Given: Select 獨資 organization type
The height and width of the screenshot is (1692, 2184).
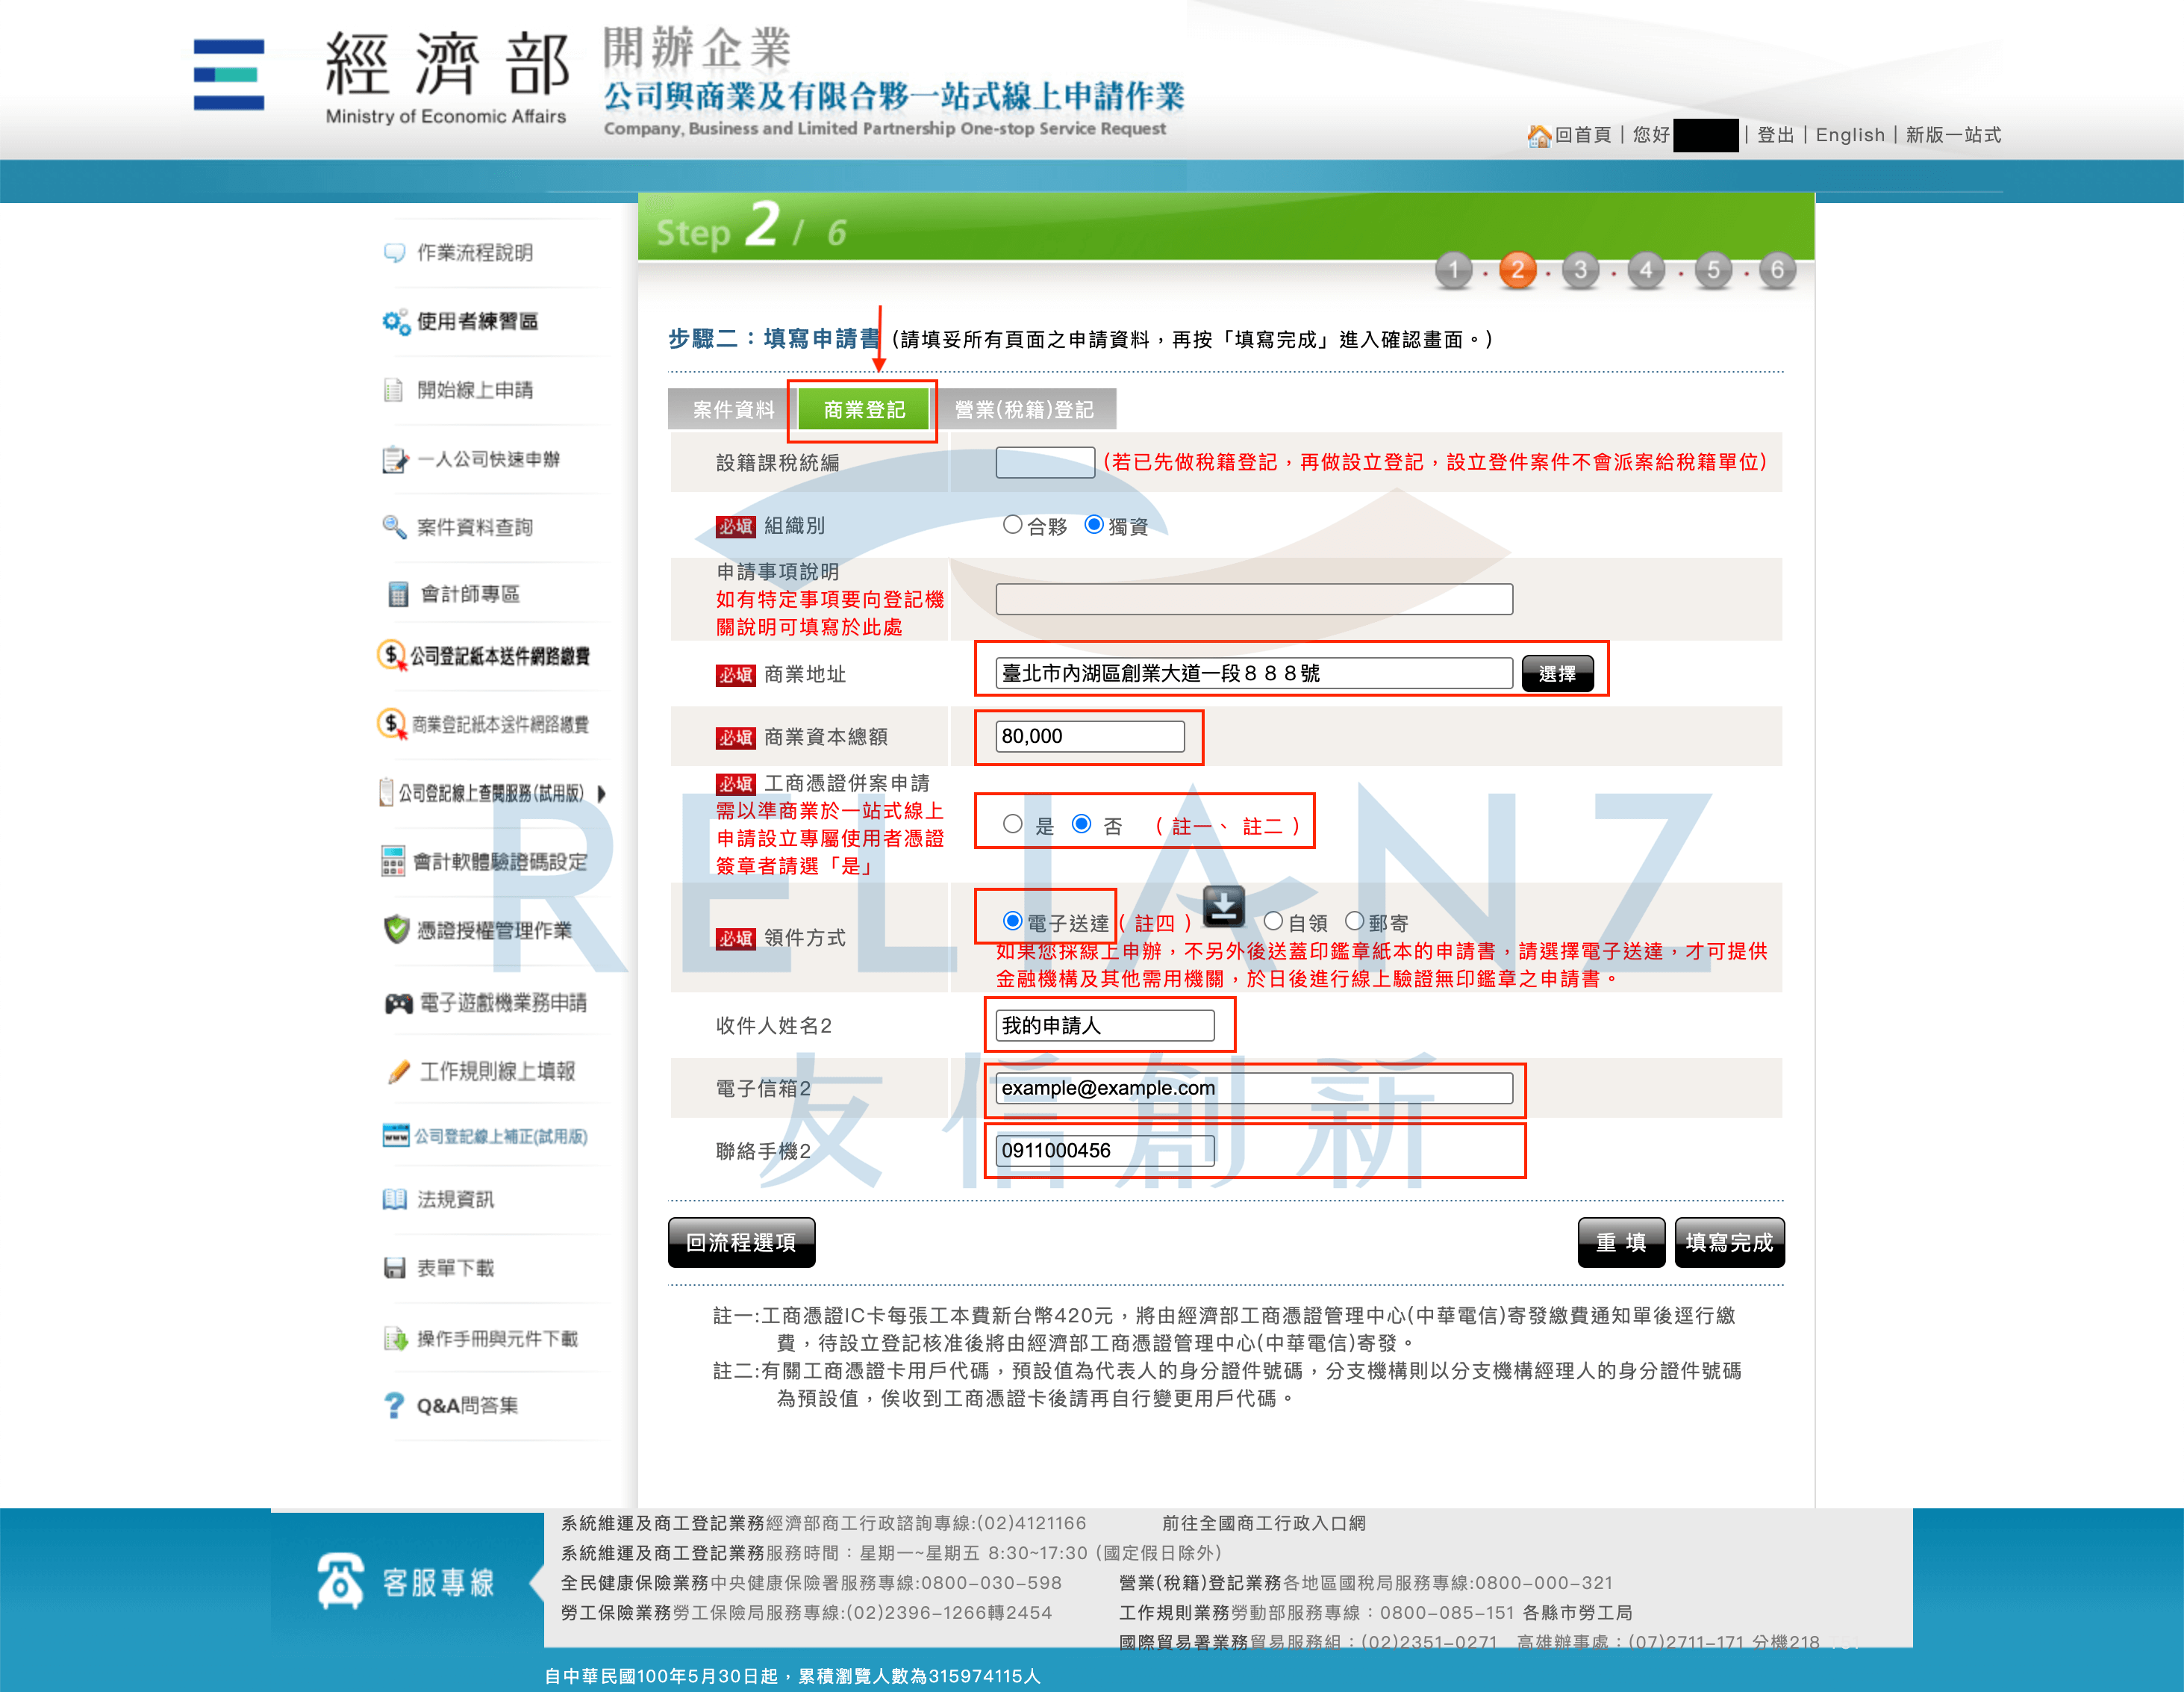Looking at the screenshot, I should click(1094, 526).
